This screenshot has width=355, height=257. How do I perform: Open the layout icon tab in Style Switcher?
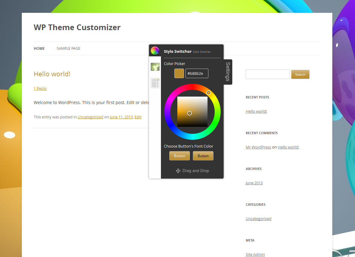click(x=155, y=83)
